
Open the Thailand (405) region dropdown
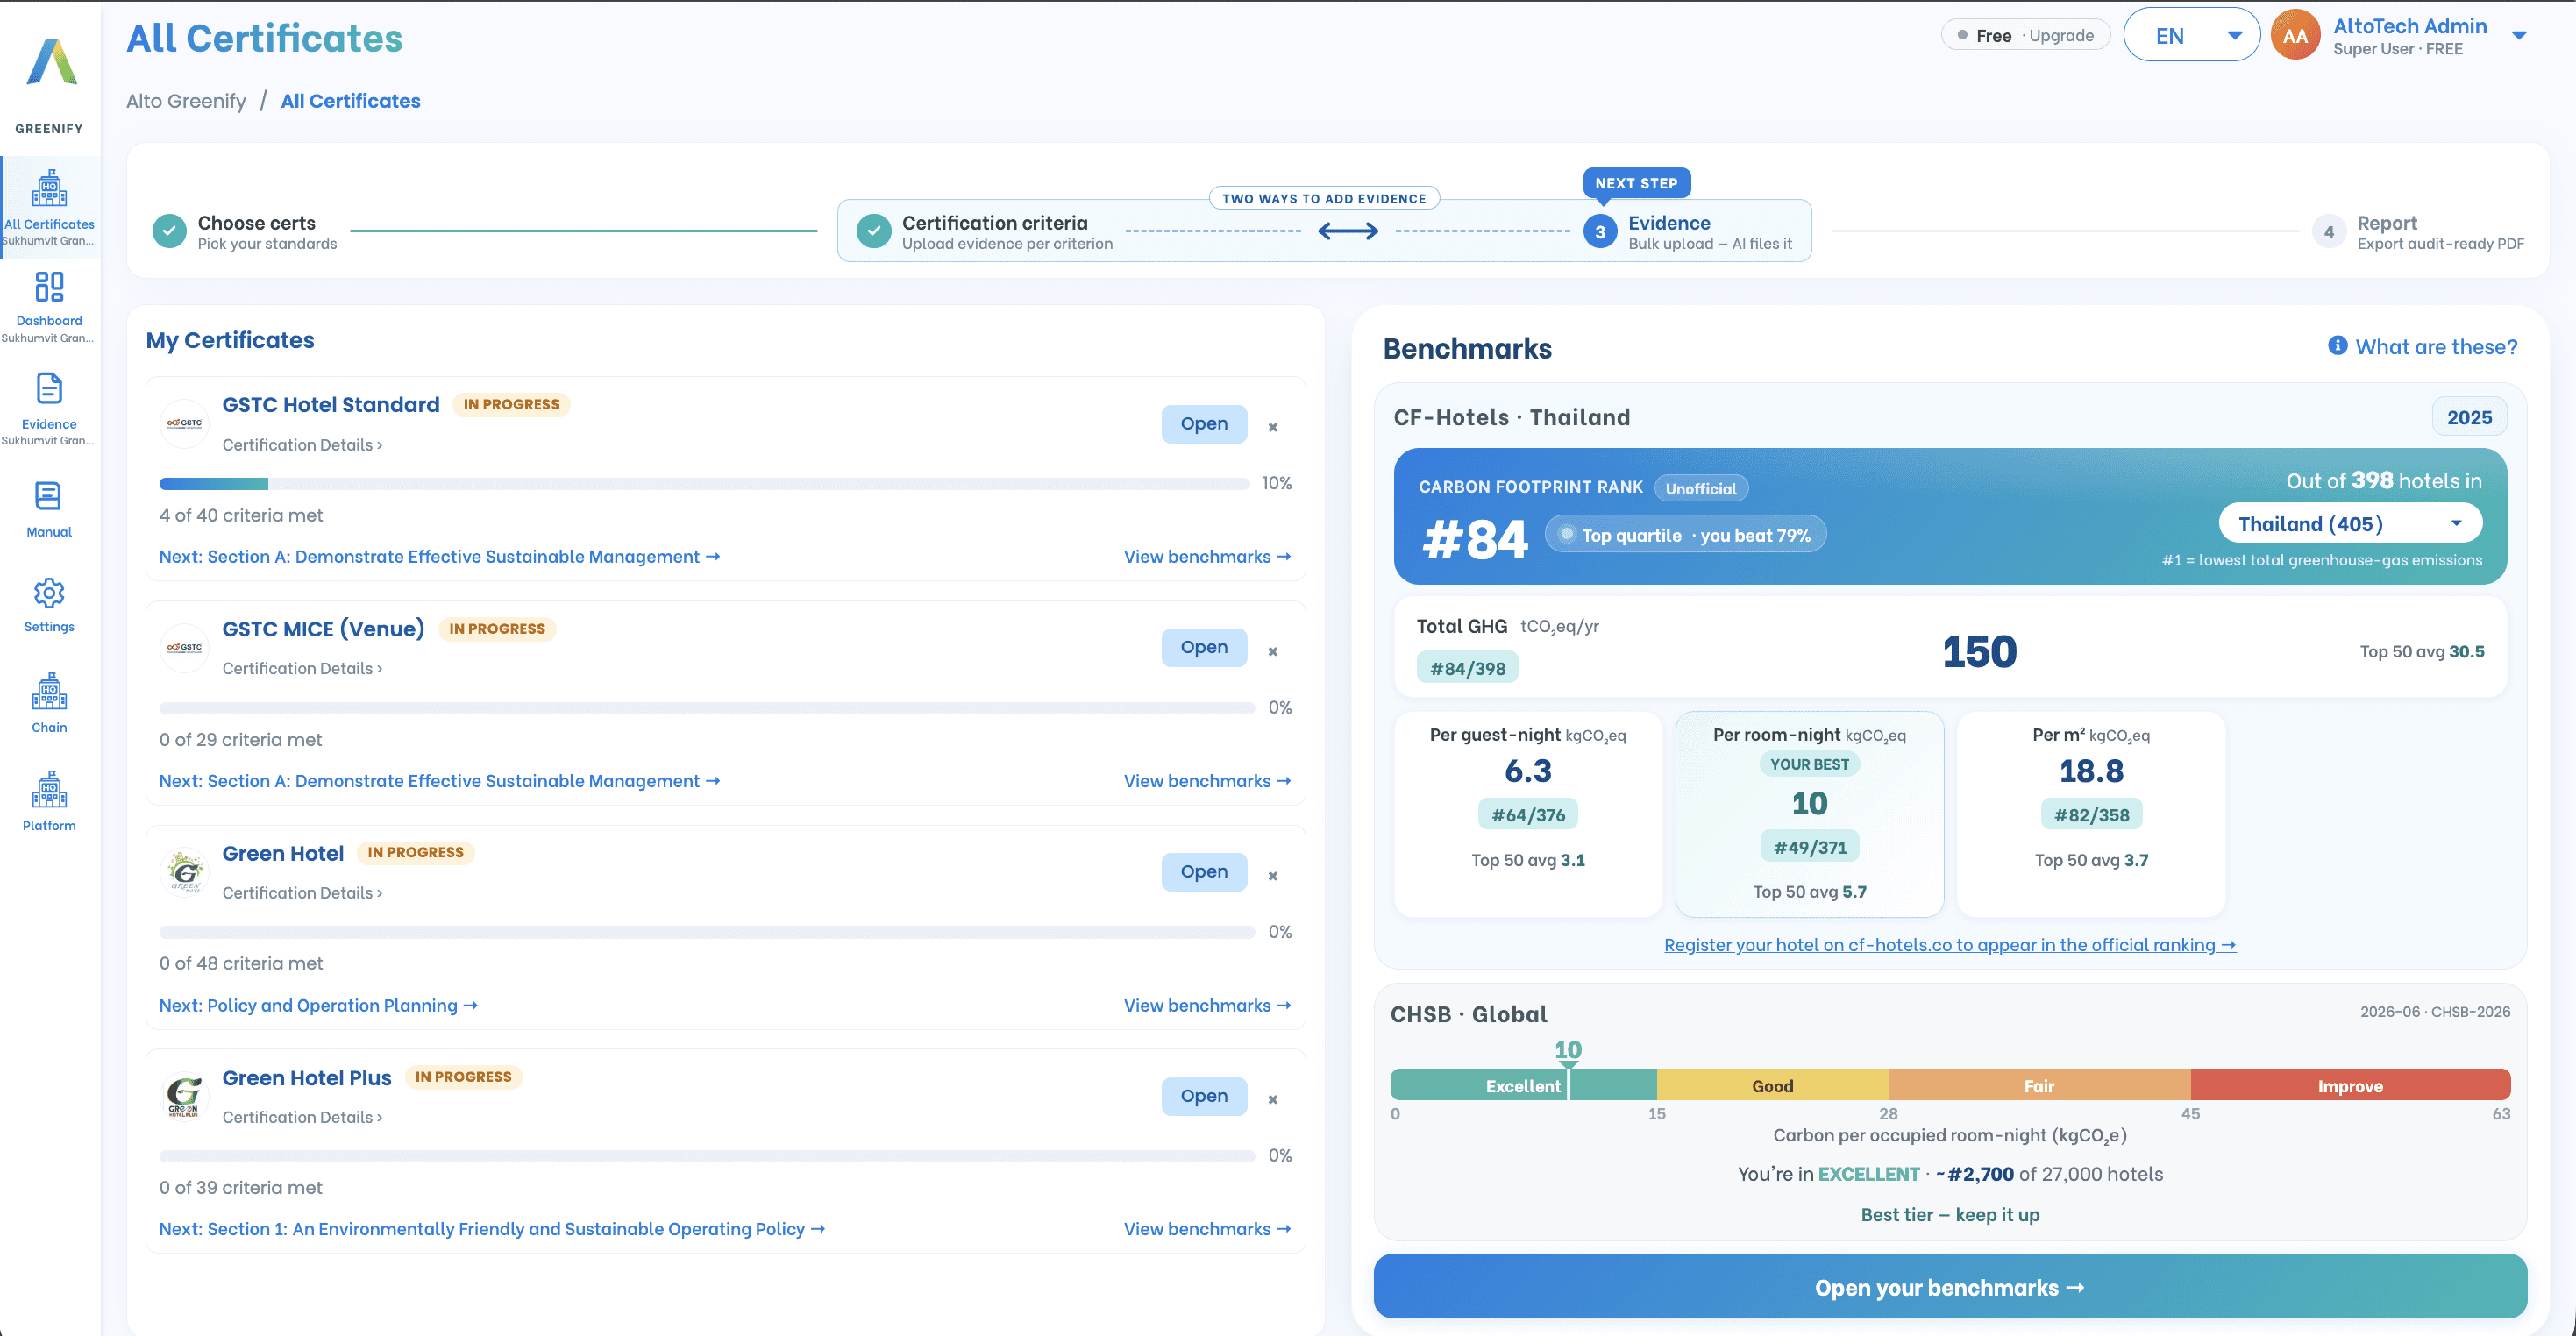(2350, 523)
